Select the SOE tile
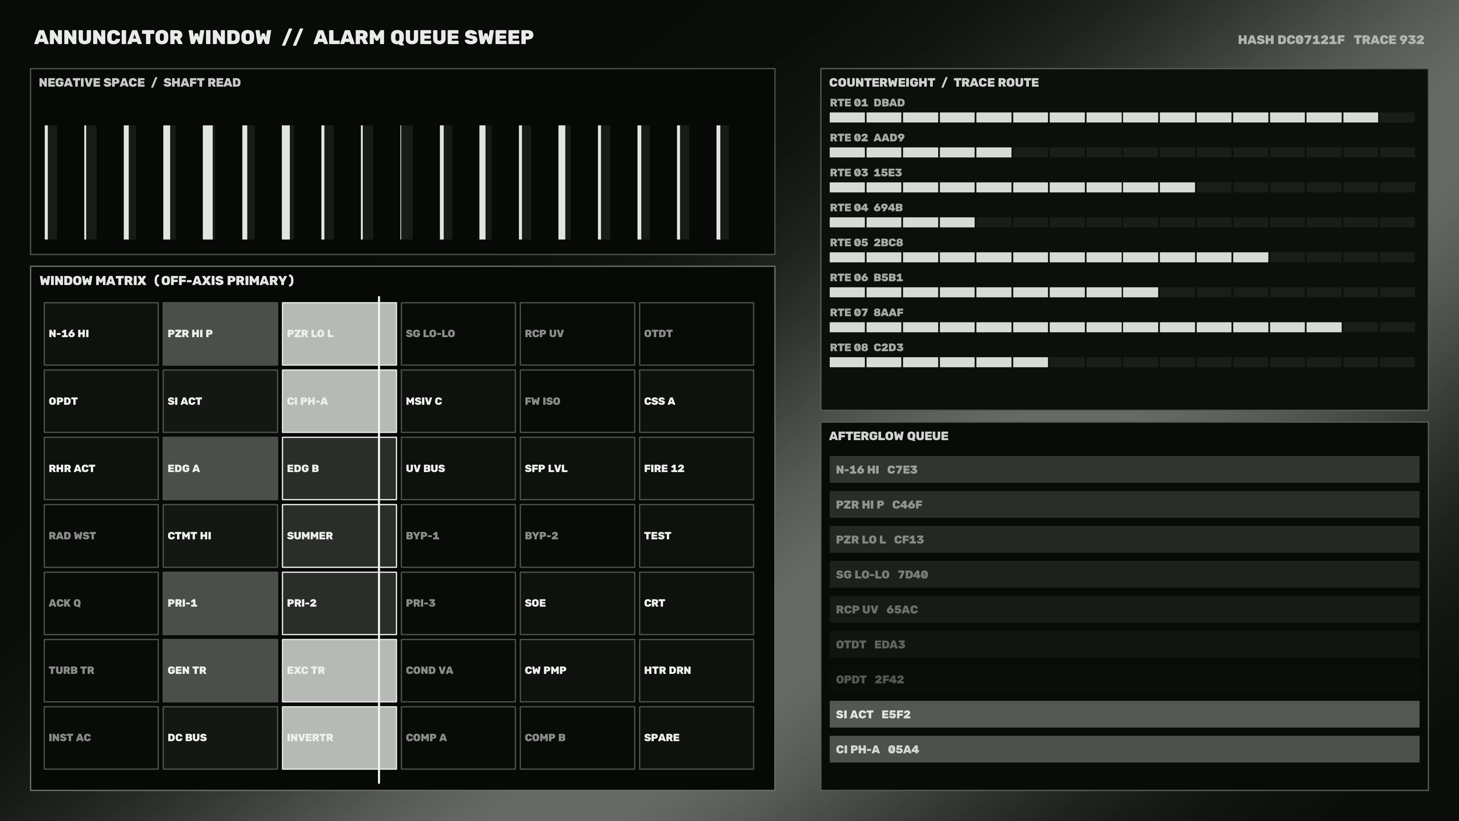 (577, 604)
